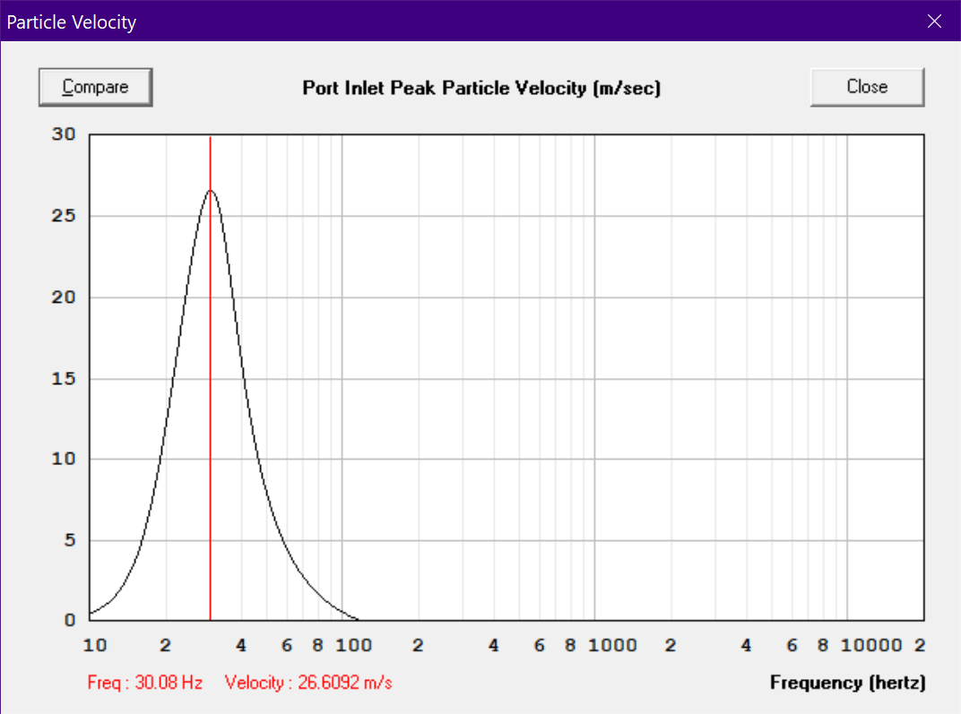Click the 'Frequency (hertz)' axis label
The height and width of the screenshot is (714, 961).
[x=848, y=682]
